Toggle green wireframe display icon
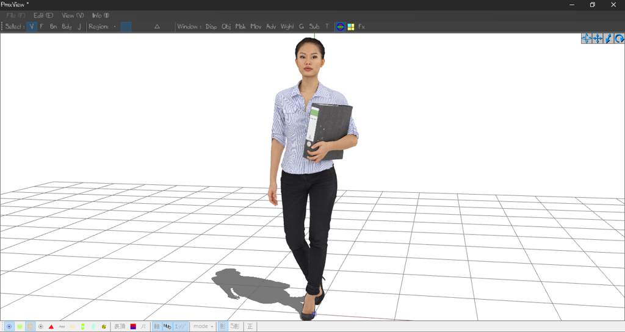Image resolution: width=625 pixels, height=332 pixels. point(20,327)
